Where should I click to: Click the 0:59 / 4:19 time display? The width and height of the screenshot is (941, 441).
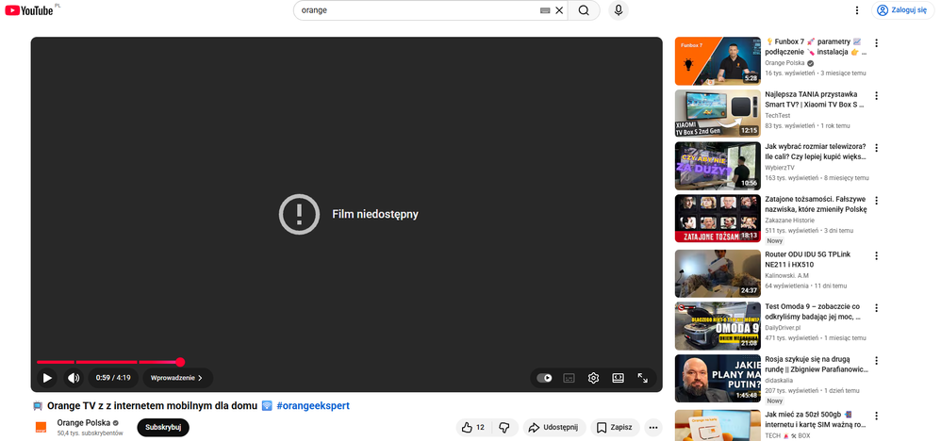coord(113,378)
